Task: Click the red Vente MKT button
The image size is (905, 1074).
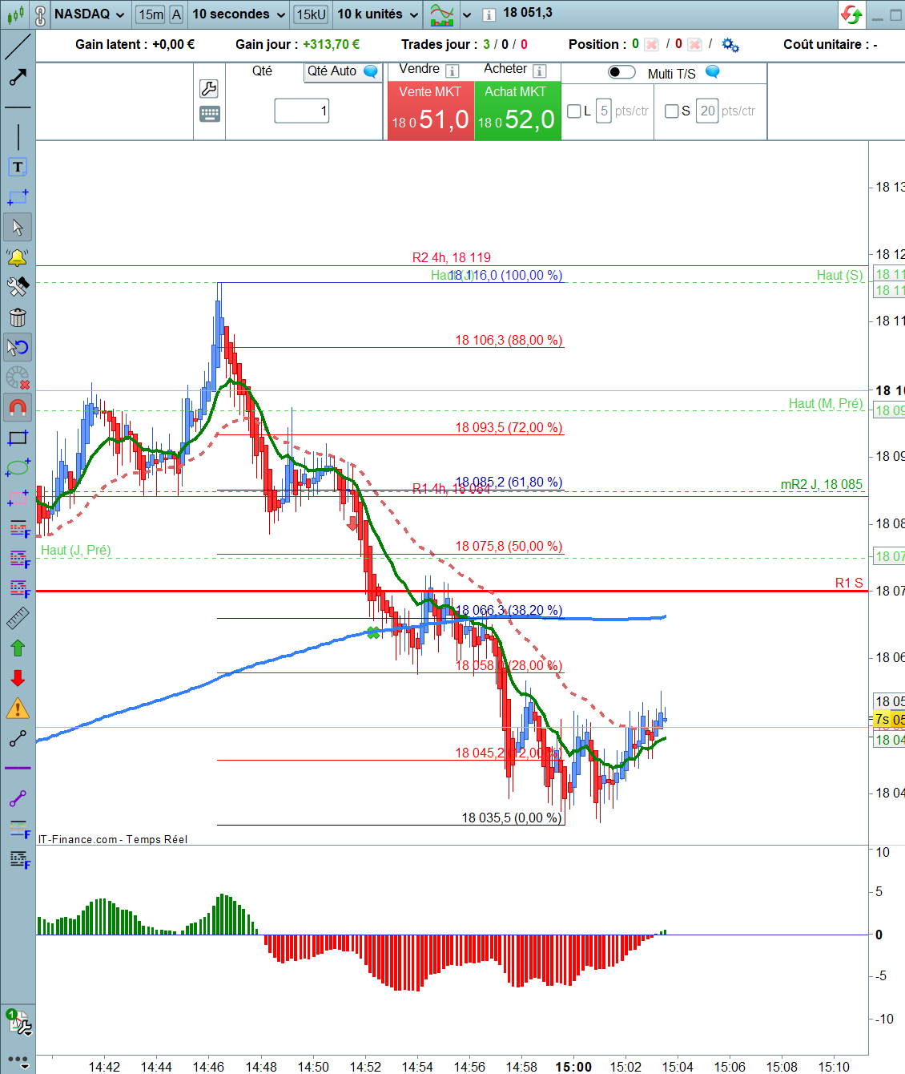Action: pyautogui.click(x=431, y=111)
